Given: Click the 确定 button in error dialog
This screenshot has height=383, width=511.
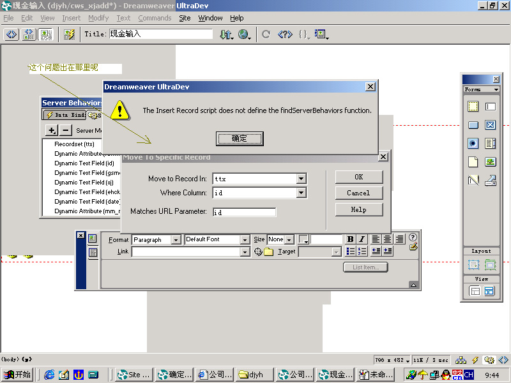Looking at the screenshot, I should click(x=240, y=139).
